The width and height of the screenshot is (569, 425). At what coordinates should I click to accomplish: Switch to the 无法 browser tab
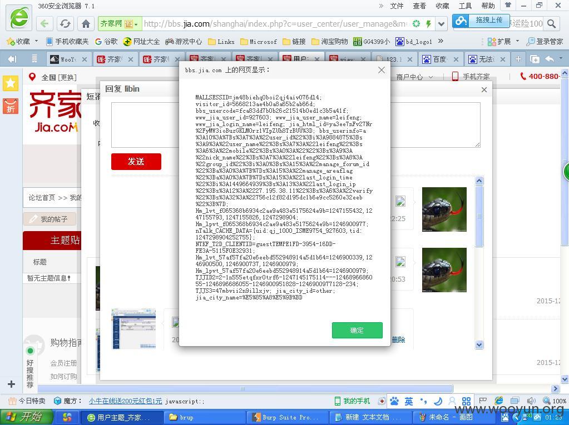point(487,59)
